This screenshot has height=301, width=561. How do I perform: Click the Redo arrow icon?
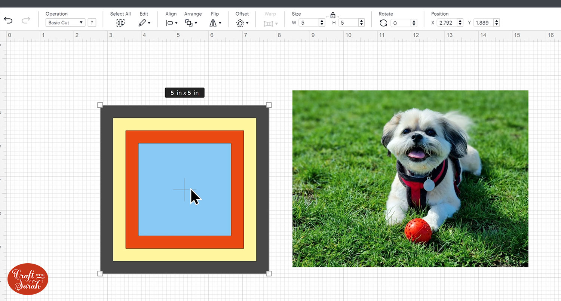26,20
